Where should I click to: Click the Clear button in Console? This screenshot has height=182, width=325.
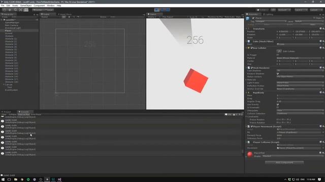pyautogui.click(x=4, y=115)
